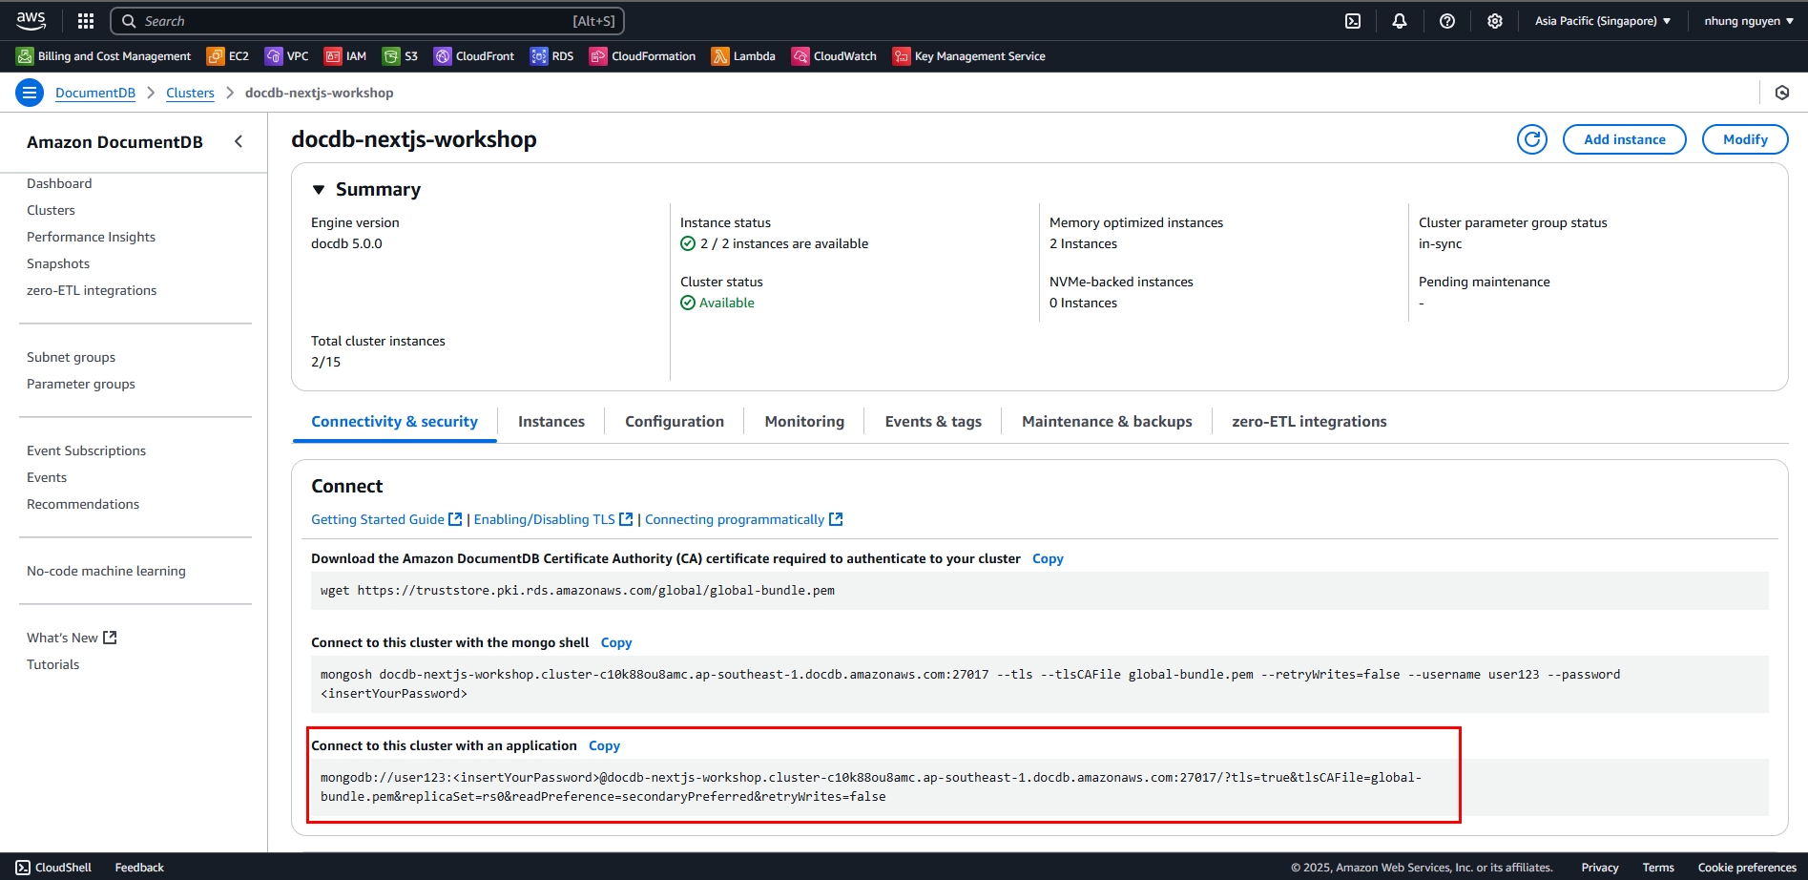Viewport: 1808px width, 880px height.
Task: Open the nhung nguyen account menu
Action: (1749, 21)
